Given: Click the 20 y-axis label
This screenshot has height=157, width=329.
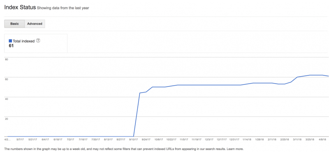Looking at the screenshot, I should pyautogui.click(x=7, y=119).
